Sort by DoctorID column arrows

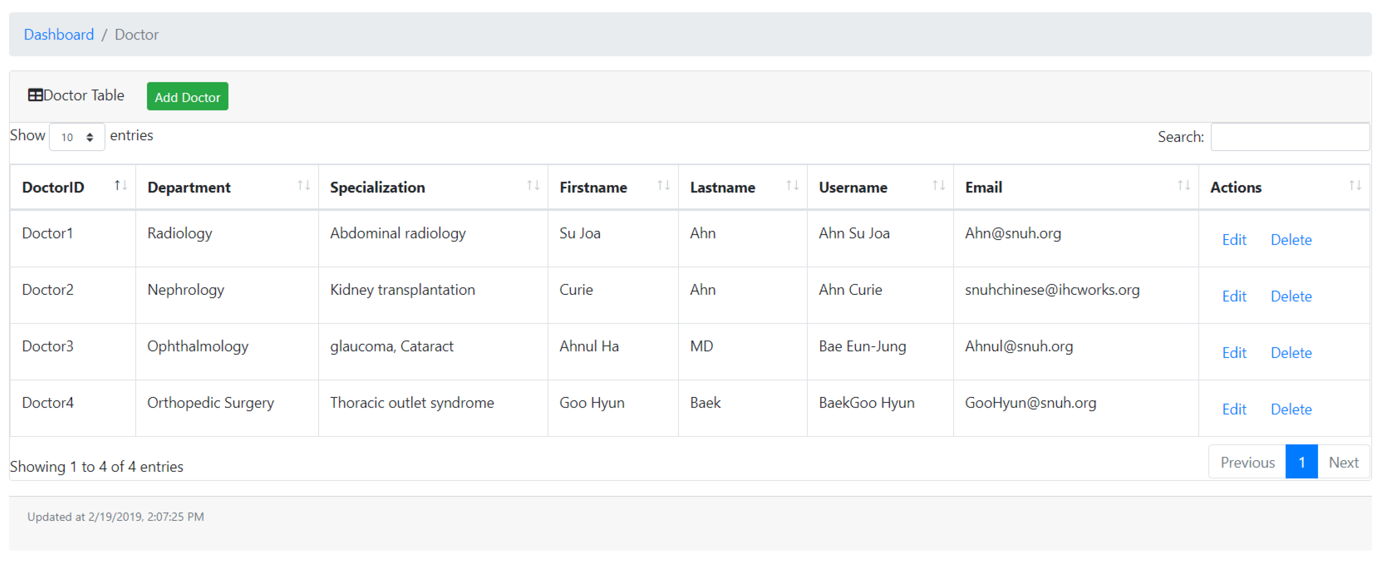tap(121, 185)
